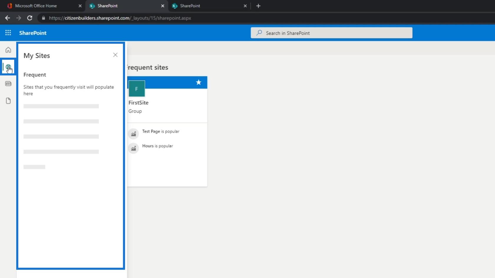Open Hours is popular item
The image size is (495, 278).
(x=157, y=146)
